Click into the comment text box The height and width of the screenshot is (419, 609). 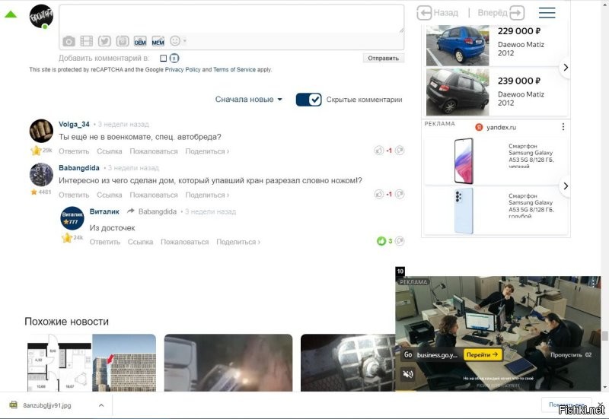231,18
